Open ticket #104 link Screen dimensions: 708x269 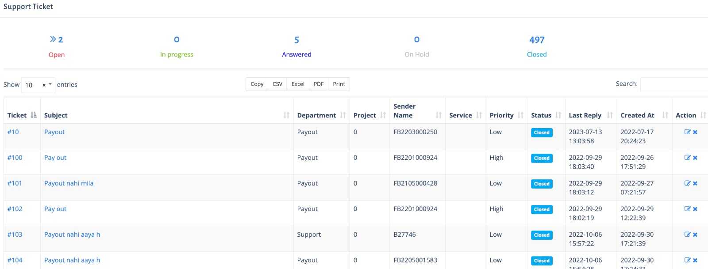[x=15, y=260]
